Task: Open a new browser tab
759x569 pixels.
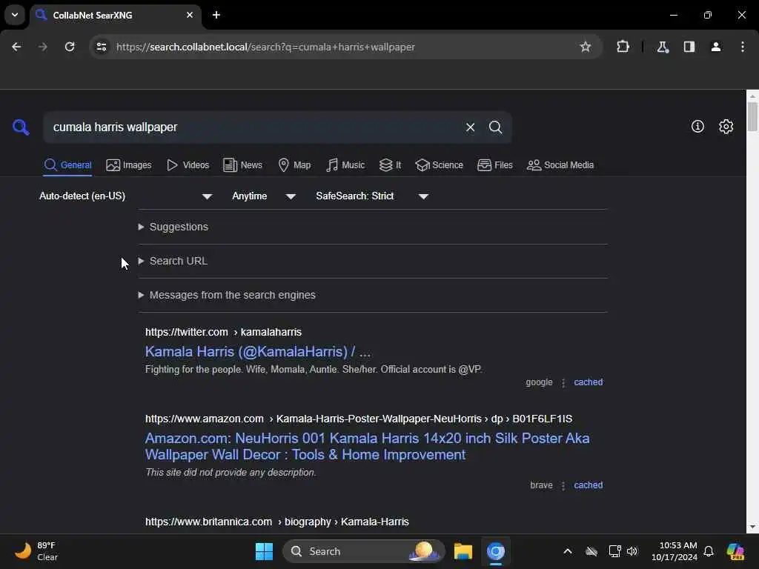Action: coord(216,15)
